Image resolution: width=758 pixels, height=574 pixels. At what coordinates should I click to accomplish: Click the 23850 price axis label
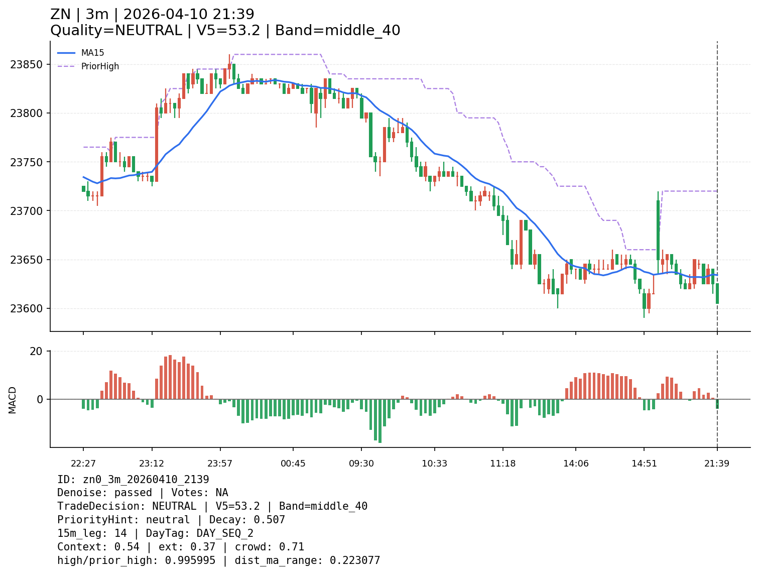tap(27, 65)
